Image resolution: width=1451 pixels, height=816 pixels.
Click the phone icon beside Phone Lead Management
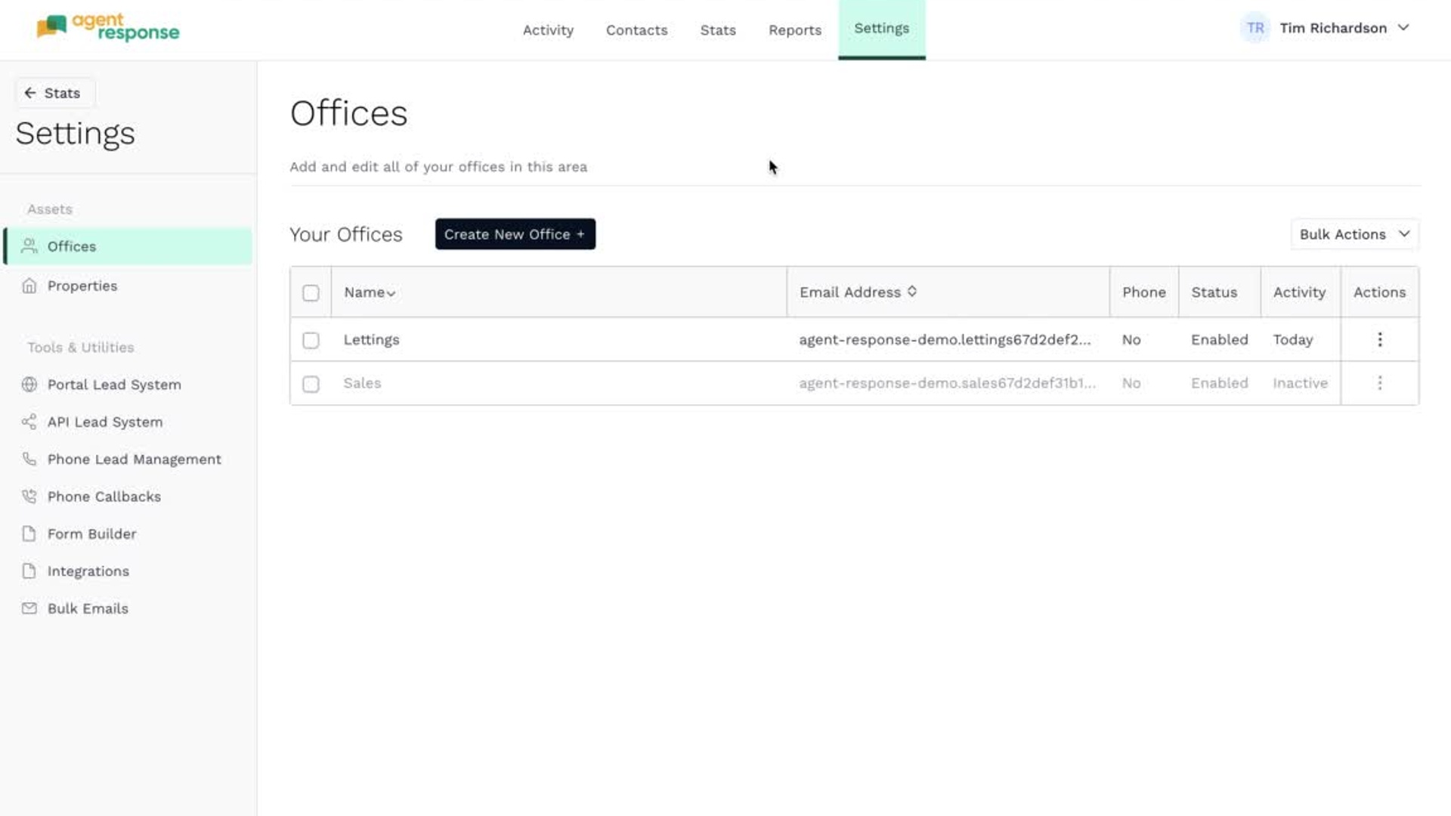pos(29,459)
